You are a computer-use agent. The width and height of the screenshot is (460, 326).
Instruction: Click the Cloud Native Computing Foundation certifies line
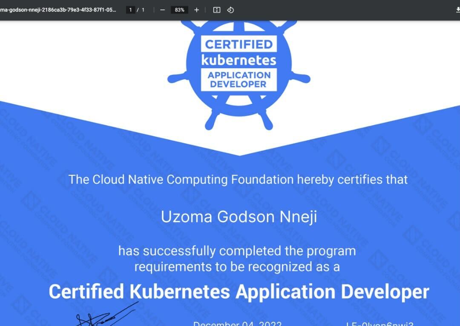(238, 180)
